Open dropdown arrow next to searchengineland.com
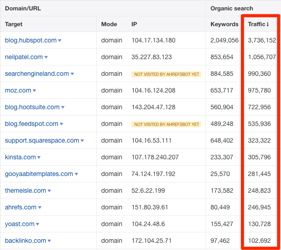The image size is (281, 250). [72, 74]
